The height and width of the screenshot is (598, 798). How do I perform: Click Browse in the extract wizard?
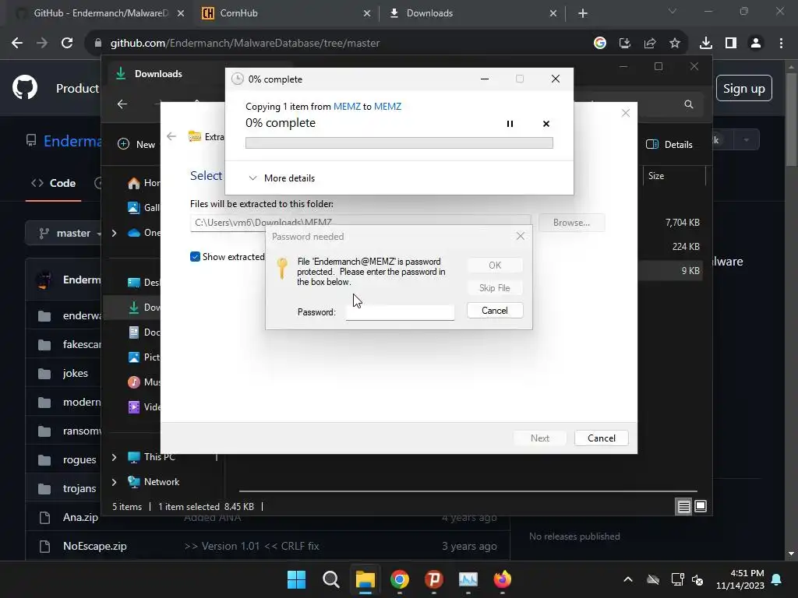571,222
